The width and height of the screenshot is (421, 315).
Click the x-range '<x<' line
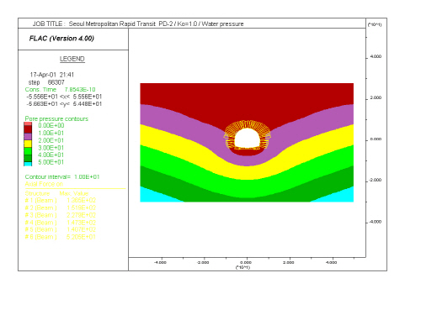(x=64, y=97)
